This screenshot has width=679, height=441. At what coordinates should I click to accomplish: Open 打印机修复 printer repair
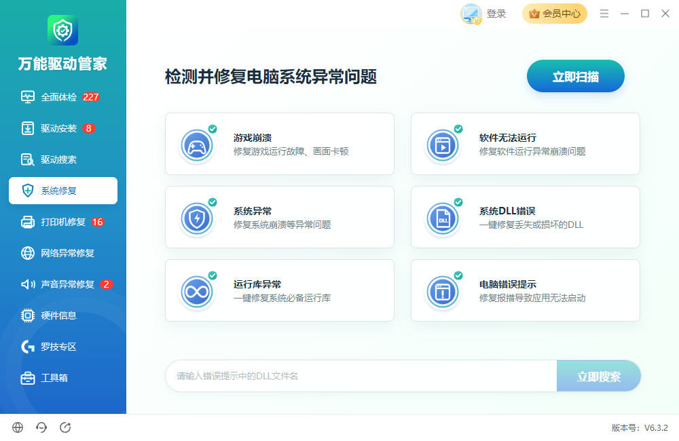point(63,222)
